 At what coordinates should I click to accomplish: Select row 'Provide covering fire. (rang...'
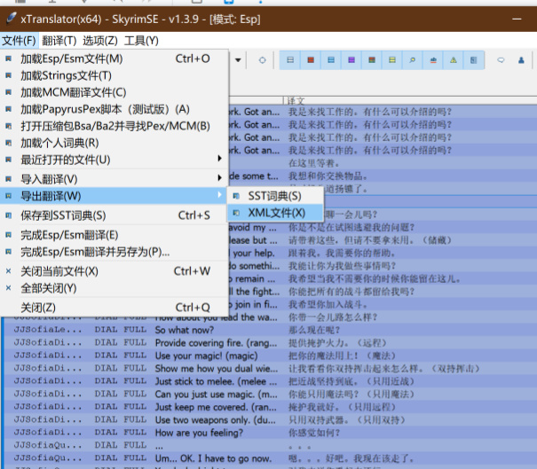point(271,343)
